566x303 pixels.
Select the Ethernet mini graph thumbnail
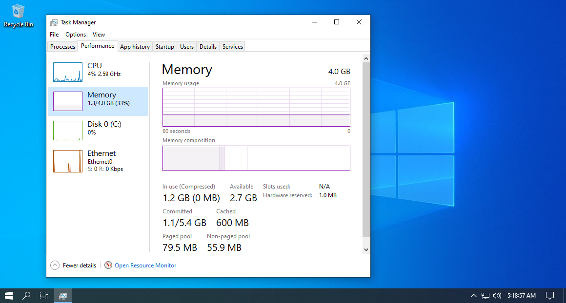pyautogui.click(x=68, y=161)
